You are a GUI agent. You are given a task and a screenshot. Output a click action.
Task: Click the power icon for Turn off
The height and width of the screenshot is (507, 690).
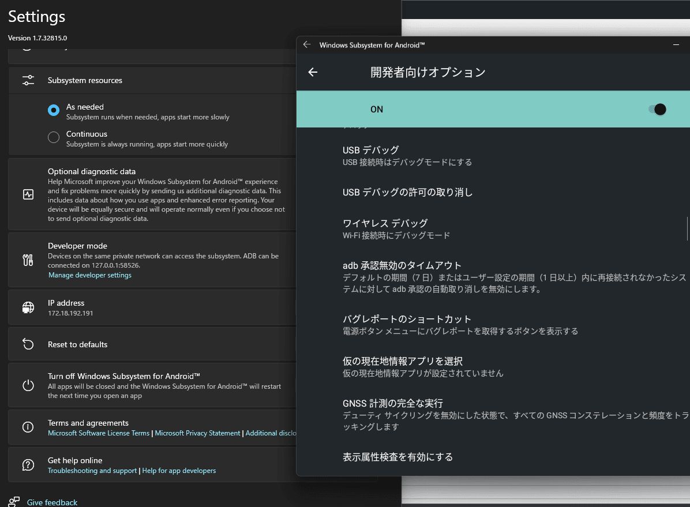point(28,385)
